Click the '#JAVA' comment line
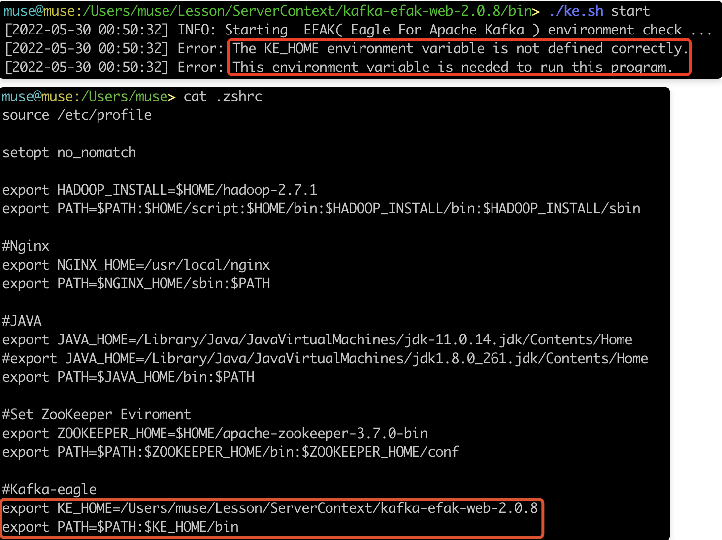The image size is (722, 540). (x=22, y=321)
